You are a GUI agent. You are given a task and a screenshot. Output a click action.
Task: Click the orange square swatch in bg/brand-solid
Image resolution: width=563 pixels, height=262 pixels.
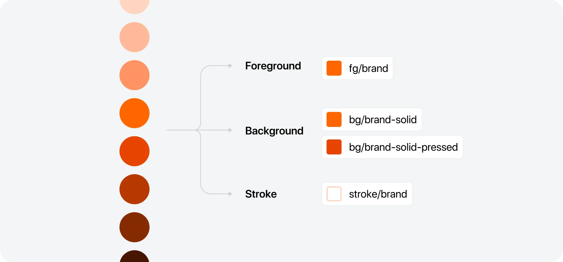tap(334, 119)
